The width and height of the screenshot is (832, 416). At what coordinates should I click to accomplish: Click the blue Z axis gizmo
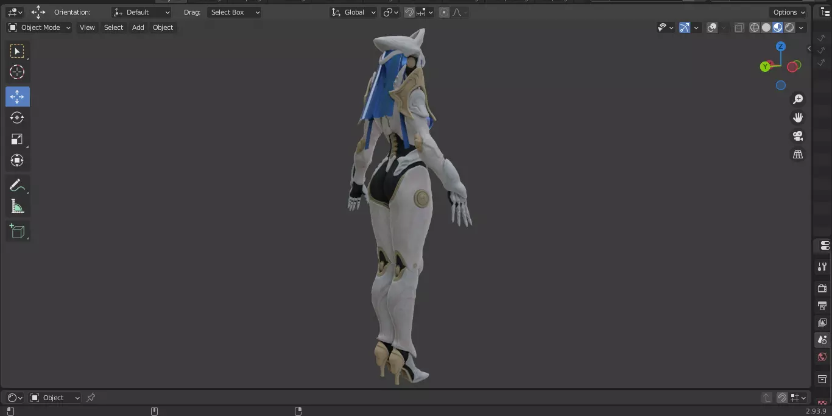tap(781, 46)
